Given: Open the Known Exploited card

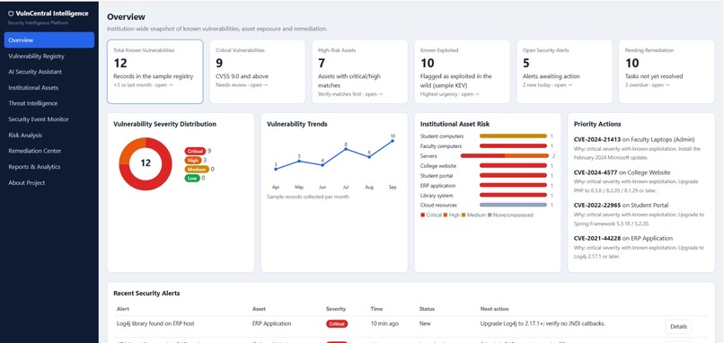Looking at the screenshot, I should point(463,72).
